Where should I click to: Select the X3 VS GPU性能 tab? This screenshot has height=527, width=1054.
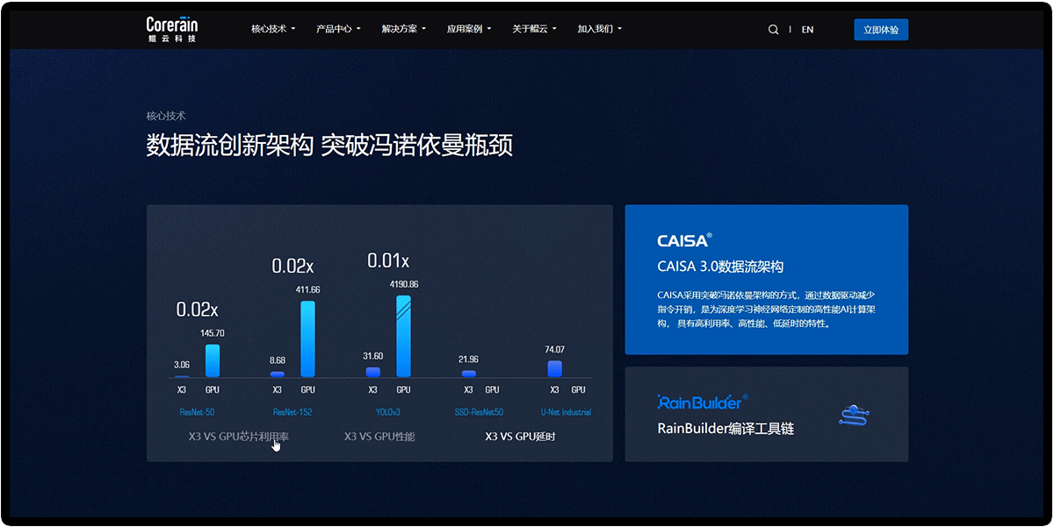379,436
